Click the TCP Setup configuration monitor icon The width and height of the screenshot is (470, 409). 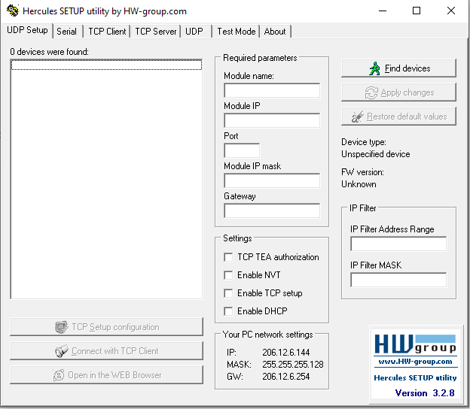pos(62,327)
